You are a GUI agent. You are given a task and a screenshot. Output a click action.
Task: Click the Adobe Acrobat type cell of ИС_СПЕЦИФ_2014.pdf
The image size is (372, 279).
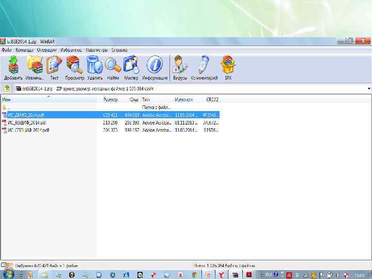[157, 130]
